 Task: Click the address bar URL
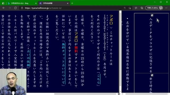(x=43, y=8)
